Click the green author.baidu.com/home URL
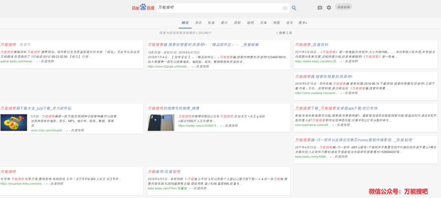The width and height of the screenshot is (441, 198). click(18, 62)
